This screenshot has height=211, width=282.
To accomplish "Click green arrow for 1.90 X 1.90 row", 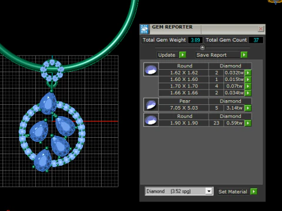I will point(248,123).
